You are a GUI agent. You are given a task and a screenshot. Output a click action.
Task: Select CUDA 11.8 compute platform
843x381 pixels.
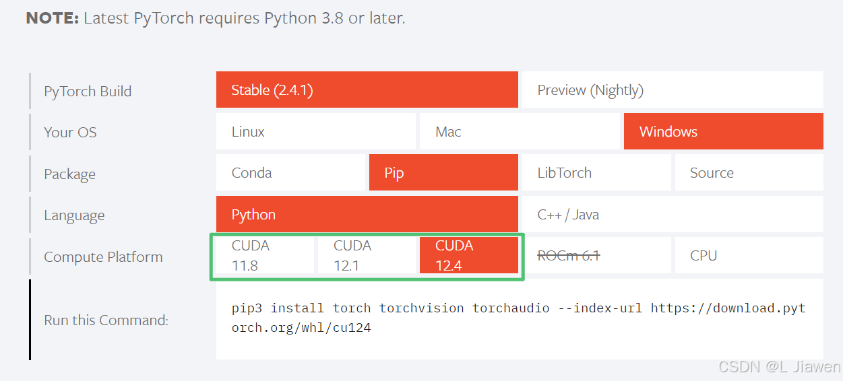tap(266, 255)
